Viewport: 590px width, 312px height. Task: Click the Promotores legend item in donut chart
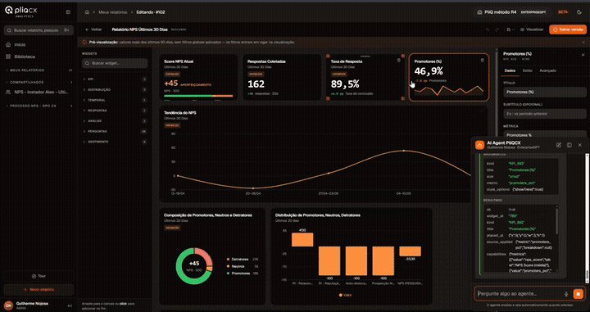pyautogui.click(x=243, y=274)
